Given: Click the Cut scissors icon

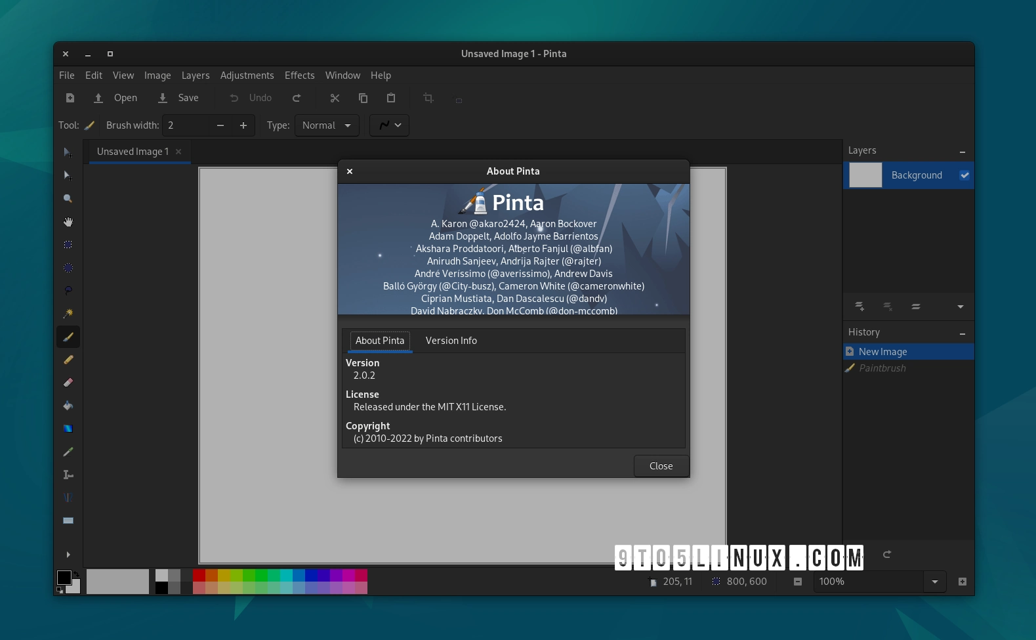Looking at the screenshot, I should tap(335, 98).
